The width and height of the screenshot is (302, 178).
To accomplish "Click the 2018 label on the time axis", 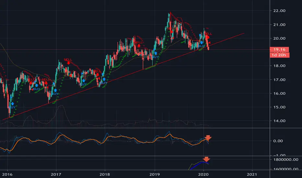I will coord(105,174).
